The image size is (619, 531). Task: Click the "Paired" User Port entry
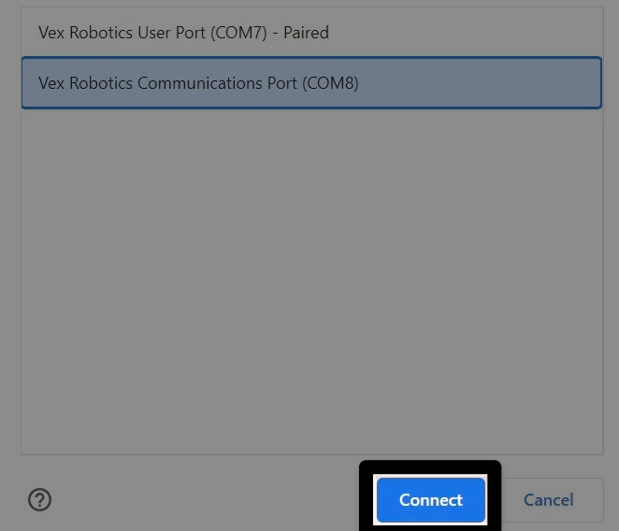311,33
